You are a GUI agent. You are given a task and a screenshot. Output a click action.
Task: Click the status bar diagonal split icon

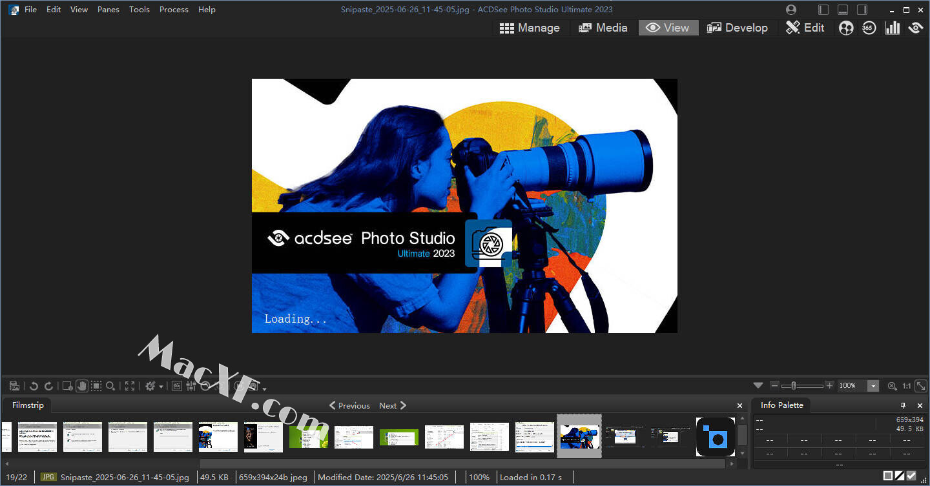[900, 476]
